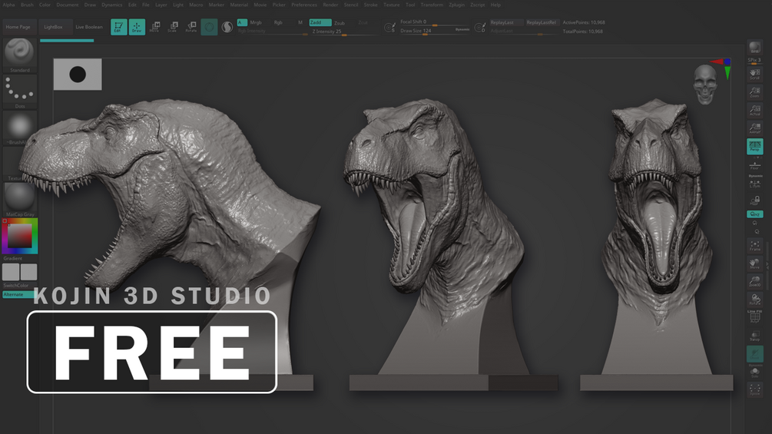The height and width of the screenshot is (434, 772).
Task: Click the SPix 3 slider
Action: tap(754, 61)
